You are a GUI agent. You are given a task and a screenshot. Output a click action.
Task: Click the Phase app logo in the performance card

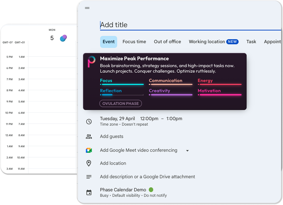coord(91,62)
